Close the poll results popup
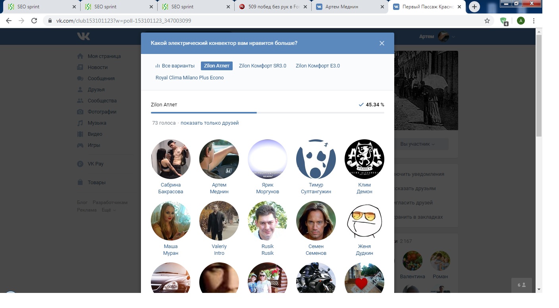This screenshot has width=559, height=308. 382,43
